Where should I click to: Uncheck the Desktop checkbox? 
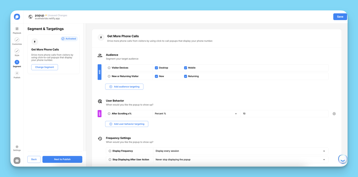156,68
